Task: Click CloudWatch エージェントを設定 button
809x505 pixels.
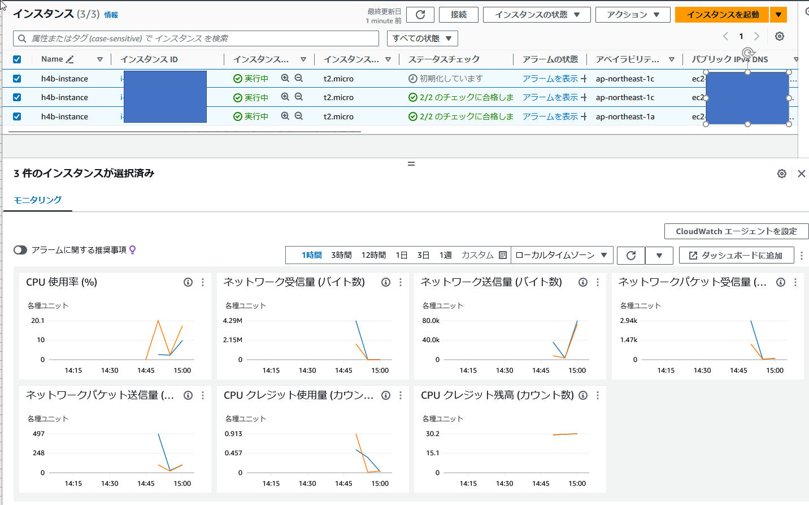Action: pyautogui.click(x=737, y=231)
